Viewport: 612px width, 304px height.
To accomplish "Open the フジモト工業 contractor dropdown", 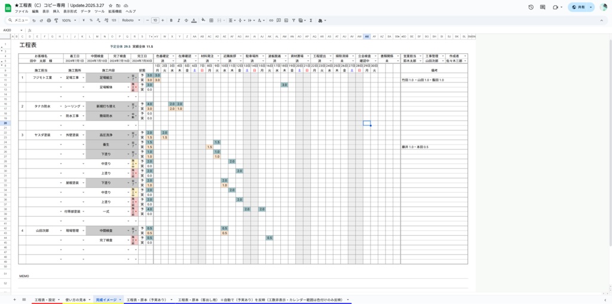I will click(x=60, y=78).
